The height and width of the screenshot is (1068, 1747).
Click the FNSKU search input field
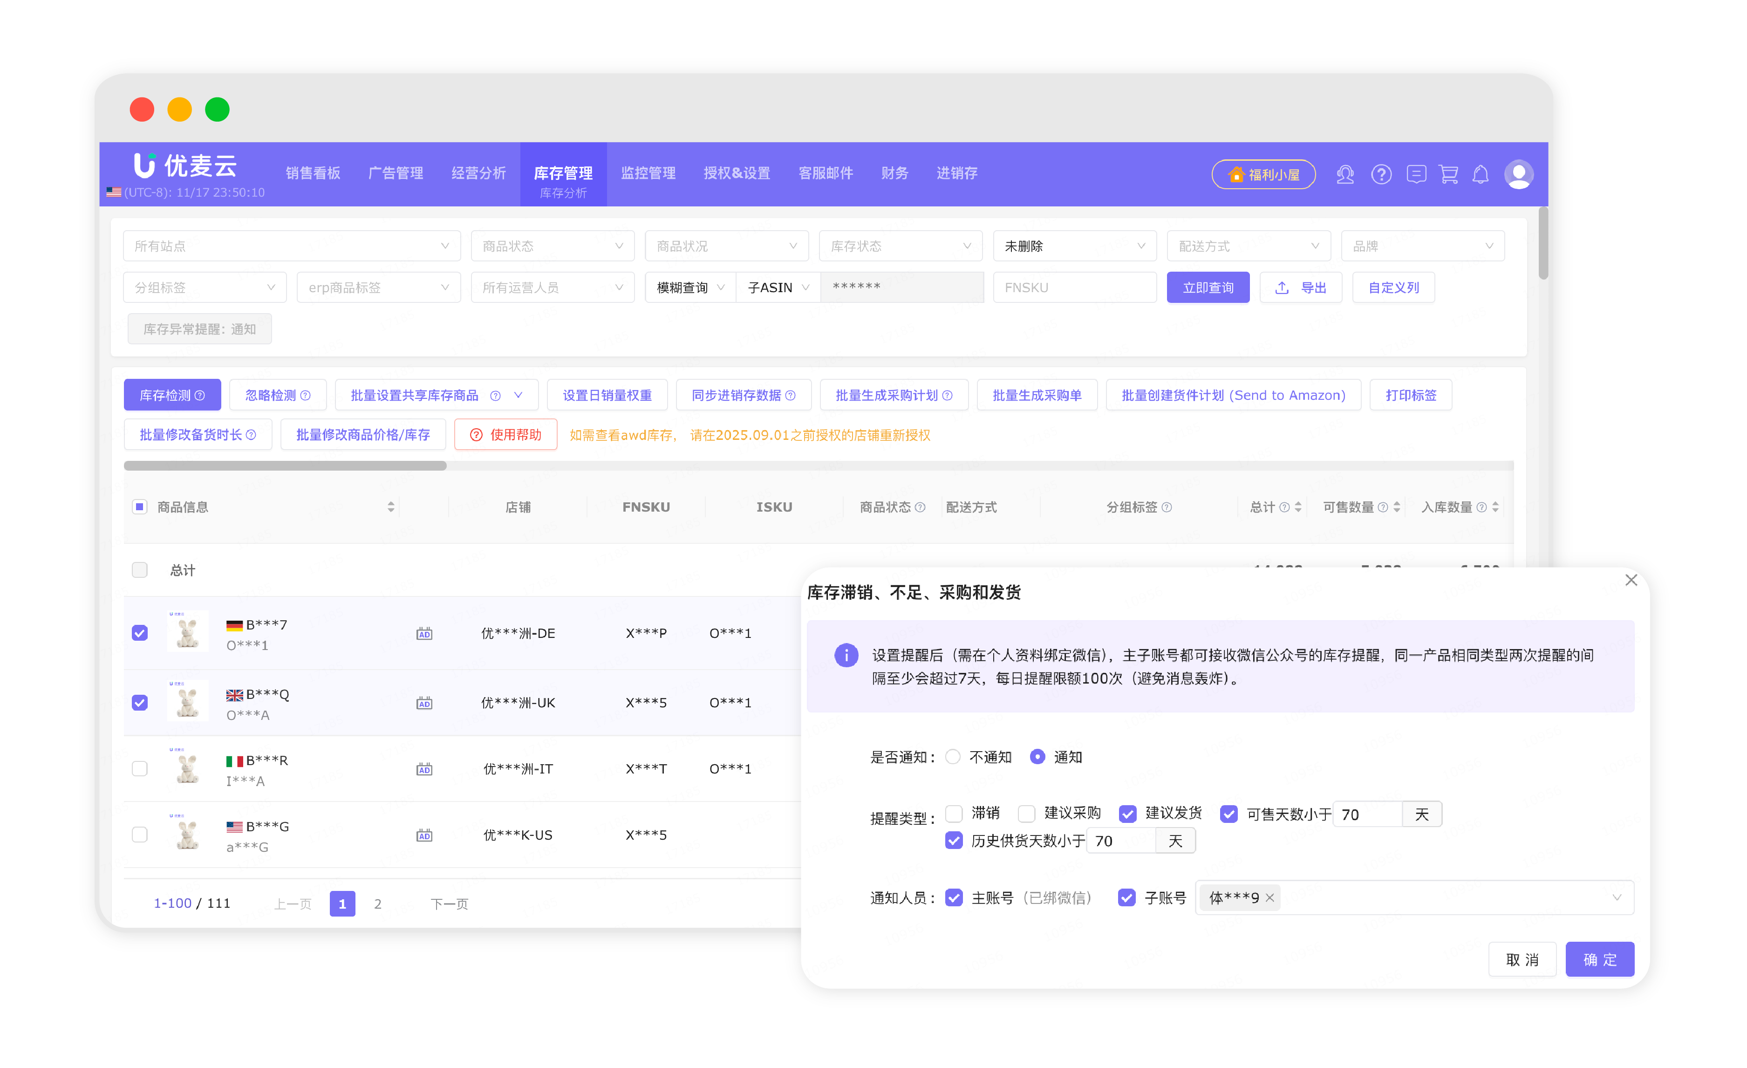(1074, 287)
